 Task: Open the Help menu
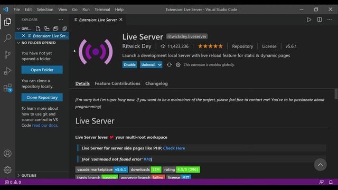pos(119,9)
